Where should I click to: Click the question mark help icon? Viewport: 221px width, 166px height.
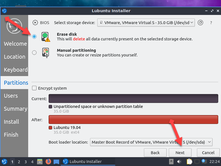[211, 23]
